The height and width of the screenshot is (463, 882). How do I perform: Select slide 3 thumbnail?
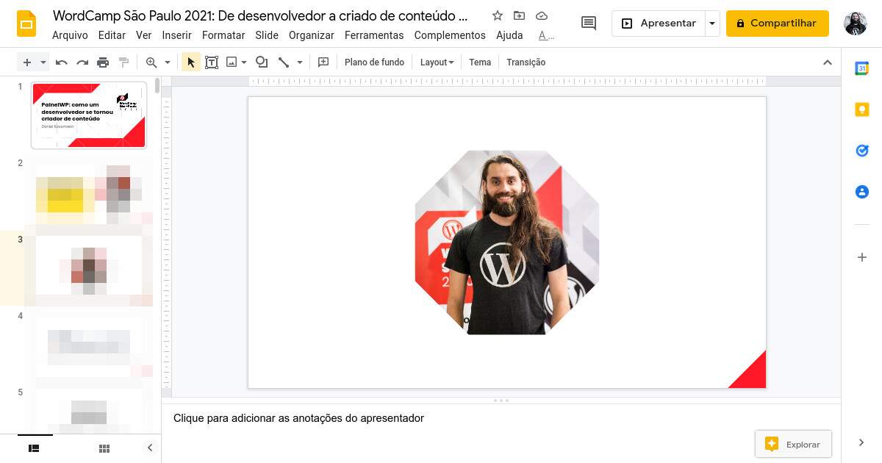click(88, 268)
